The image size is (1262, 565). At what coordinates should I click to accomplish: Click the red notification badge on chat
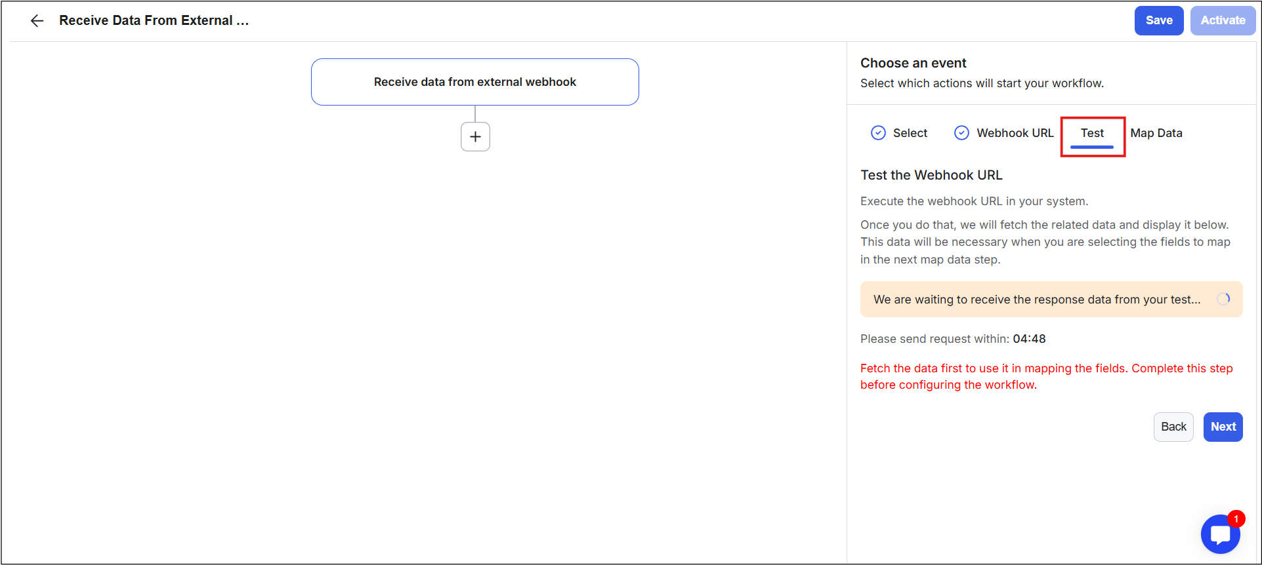point(1236,519)
